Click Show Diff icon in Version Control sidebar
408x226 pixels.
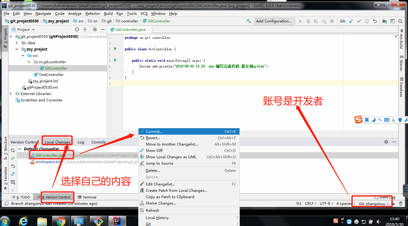pos(13,174)
